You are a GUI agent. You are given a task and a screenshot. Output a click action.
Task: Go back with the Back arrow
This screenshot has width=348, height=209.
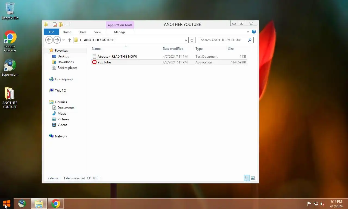49,40
